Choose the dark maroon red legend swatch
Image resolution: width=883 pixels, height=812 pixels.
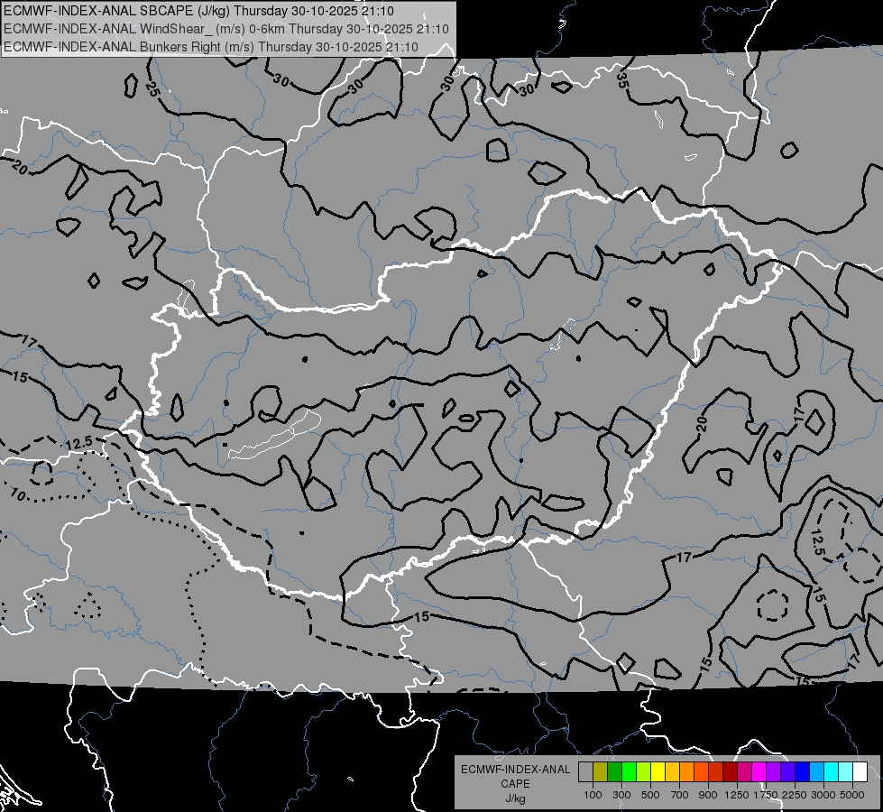click(730, 771)
